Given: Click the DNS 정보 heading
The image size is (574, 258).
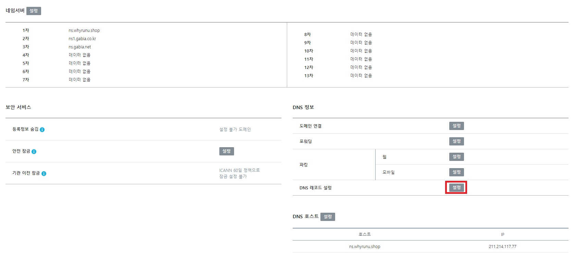Looking at the screenshot, I should pyautogui.click(x=303, y=107).
